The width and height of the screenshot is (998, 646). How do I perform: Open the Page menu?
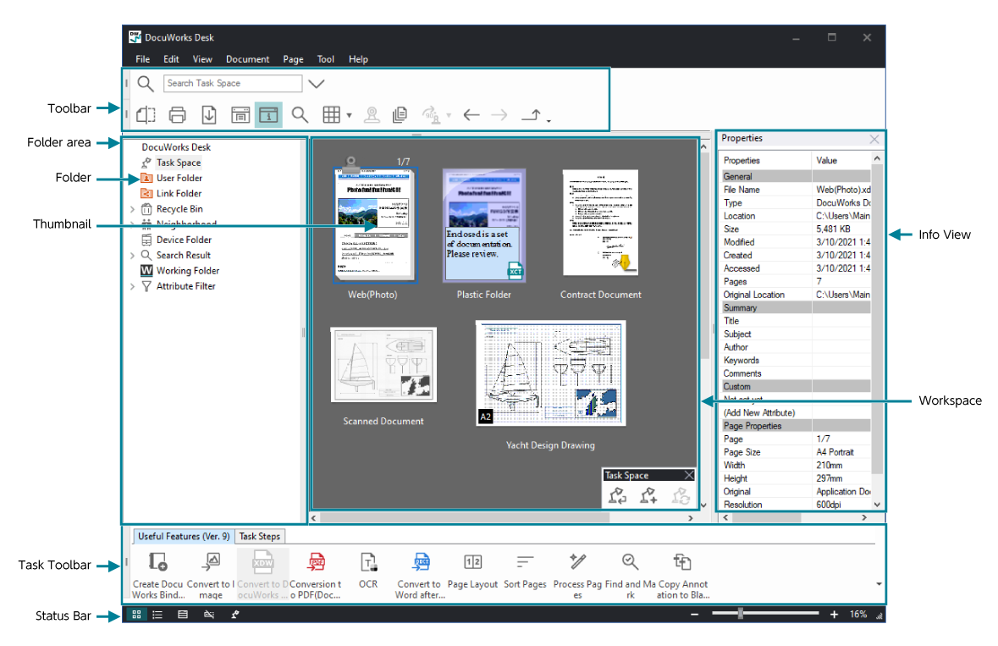293,59
